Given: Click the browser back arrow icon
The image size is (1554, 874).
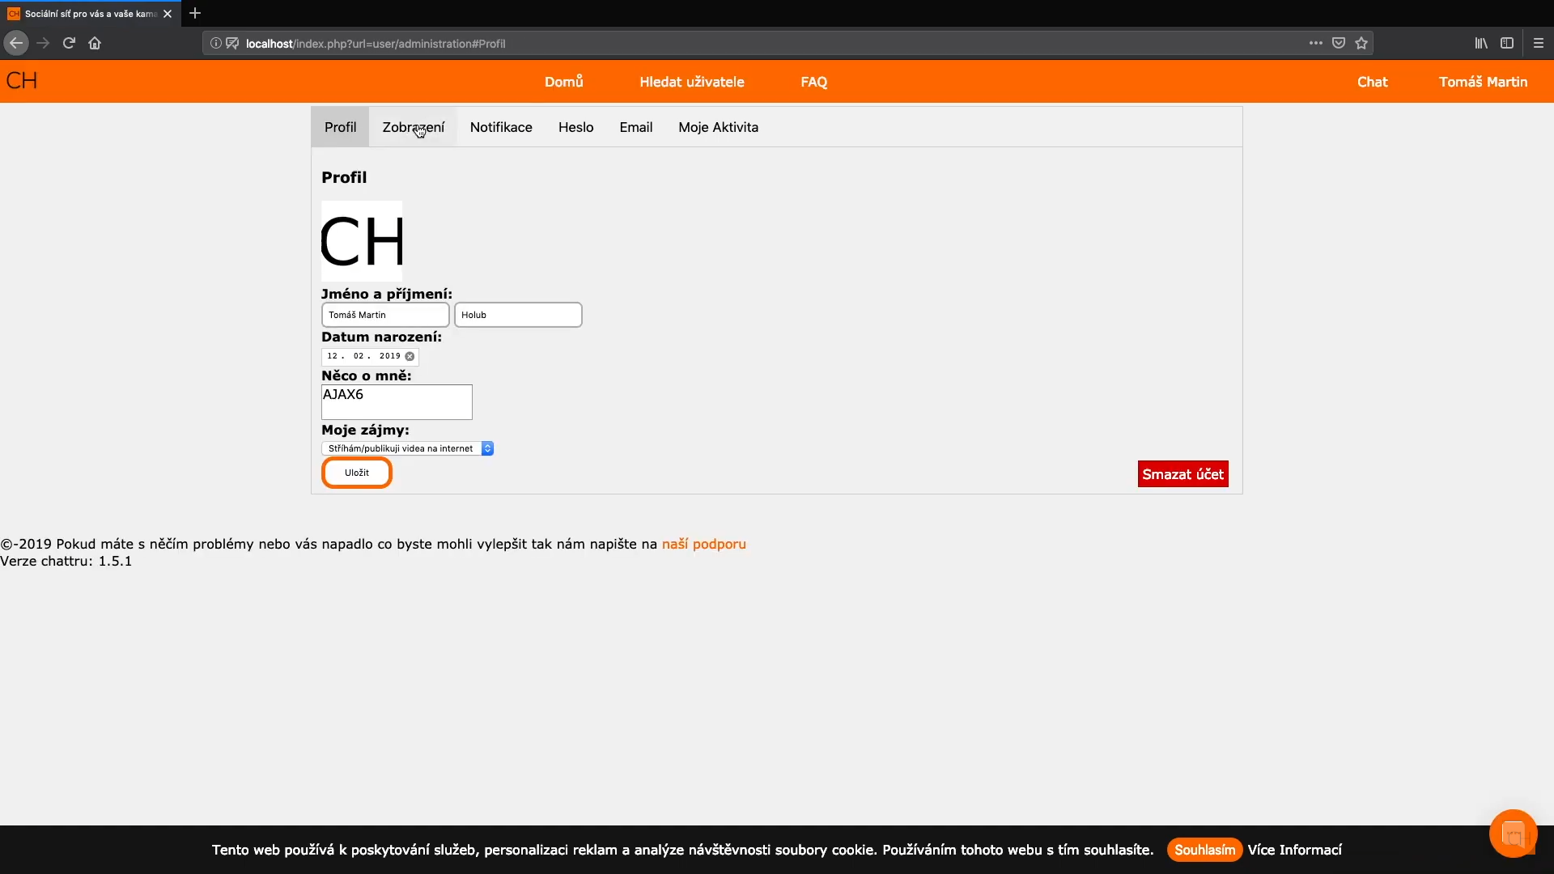Looking at the screenshot, I should click(x=16, y=43).
